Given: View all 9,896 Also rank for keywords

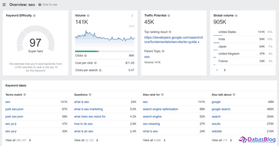Looking at the screenshot, I should (154, 140).
